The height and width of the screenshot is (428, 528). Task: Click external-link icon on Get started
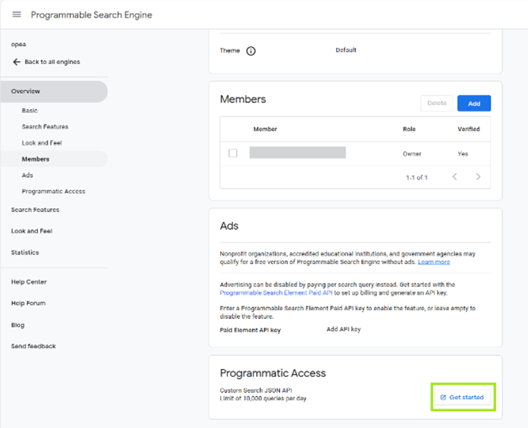[443, 397]
